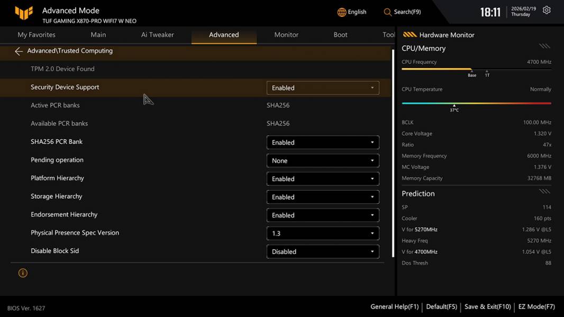Screen dimensions: 564x317
Task: Open Physical Presence Spec Version dropdown
Action: point(323,234)
